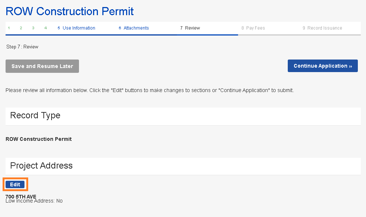Image resolution: width=366 pixels, height=217 pixels.
Task: Click the Low Income Address line
Action: pyautogui.click(x=34, y=201)
